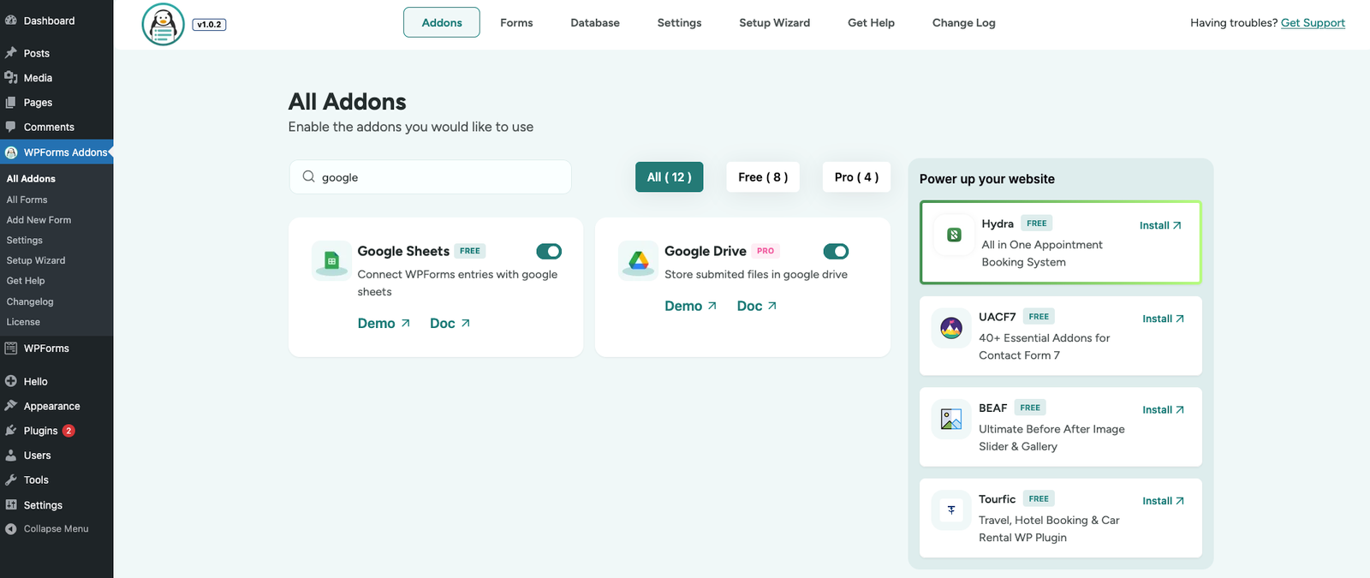The image size is (1370, 578).
Task: Open Plugins in the admin sidebar
Action: (40, 431)
